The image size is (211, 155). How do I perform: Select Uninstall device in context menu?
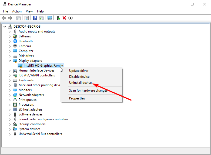(91, 82)
